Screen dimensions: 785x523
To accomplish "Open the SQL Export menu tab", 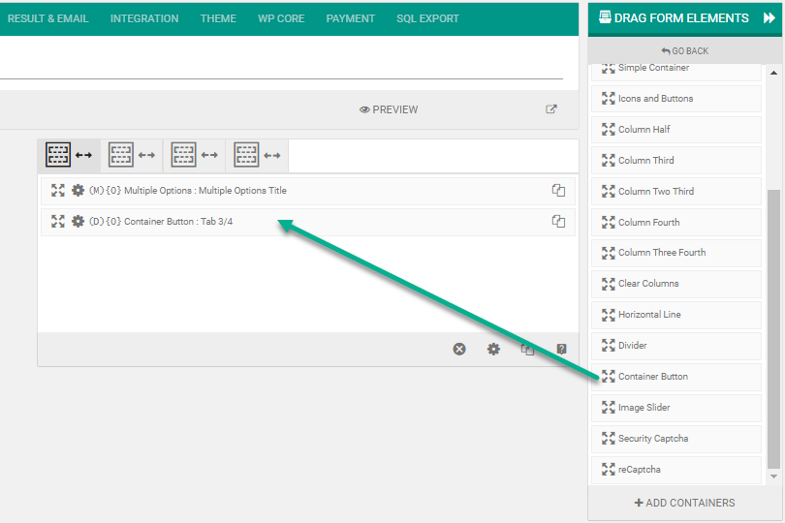I will pyautogui.click(x=427, y=18).
